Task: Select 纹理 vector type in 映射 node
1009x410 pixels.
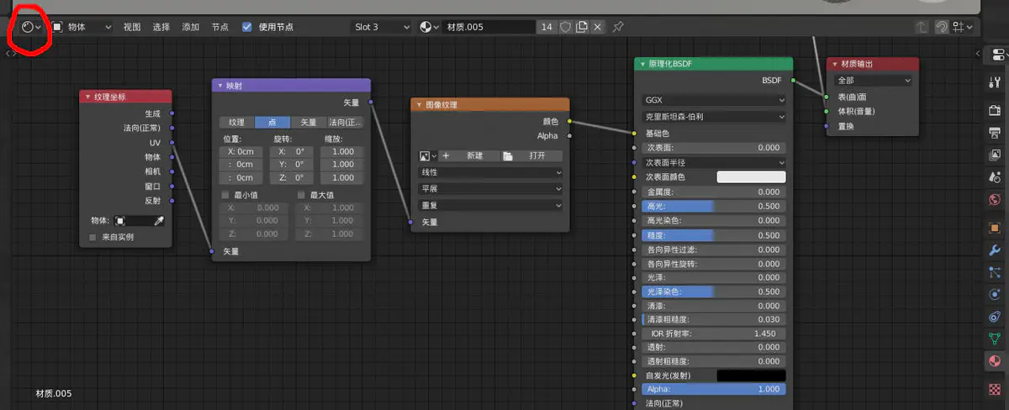Action: (236, 123)
